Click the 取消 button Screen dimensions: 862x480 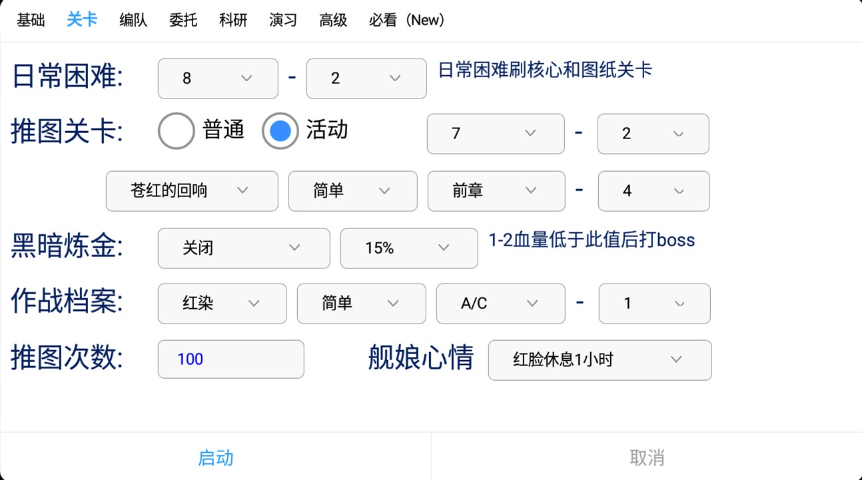646,457
